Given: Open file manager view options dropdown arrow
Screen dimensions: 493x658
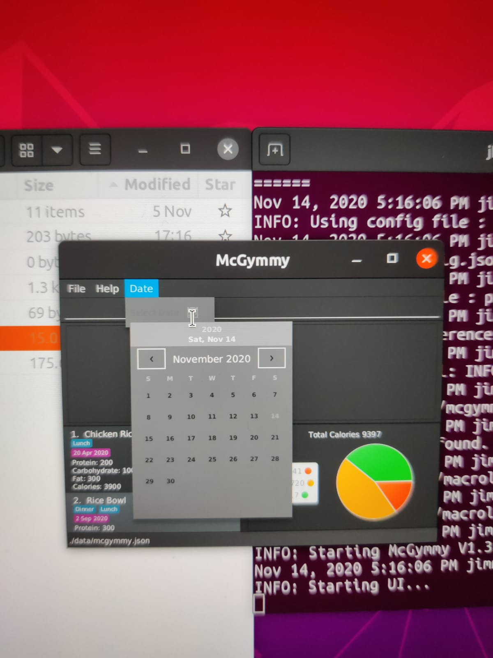Looking at the screenshot, I should (x=57, y=150).
